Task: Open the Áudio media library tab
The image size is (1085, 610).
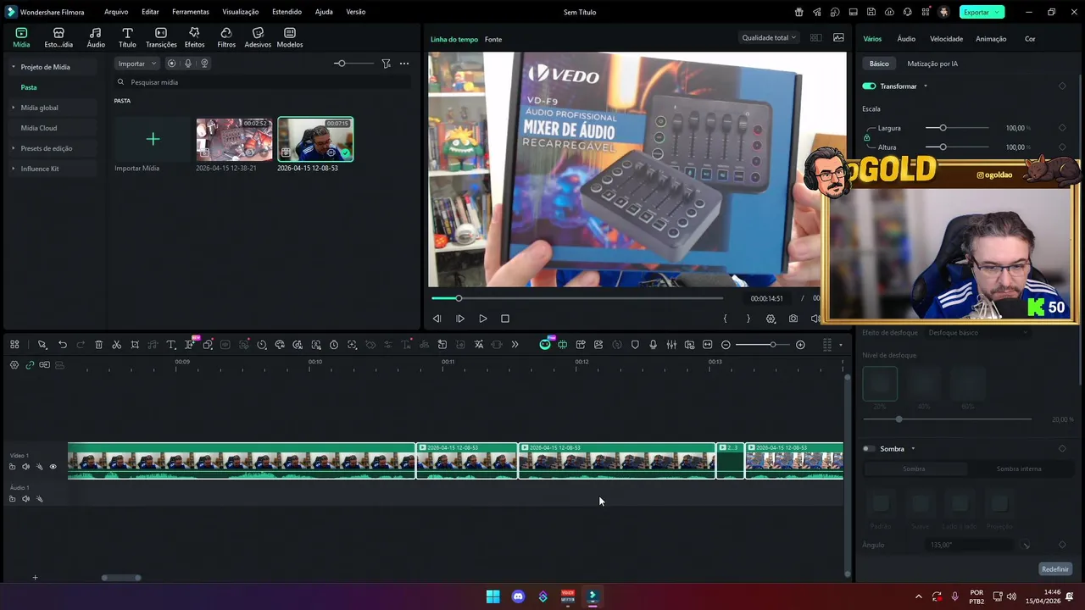Action: (x=96, y=37)
